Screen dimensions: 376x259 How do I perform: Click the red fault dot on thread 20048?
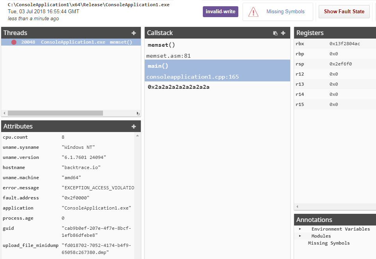[x=14, y=42]
